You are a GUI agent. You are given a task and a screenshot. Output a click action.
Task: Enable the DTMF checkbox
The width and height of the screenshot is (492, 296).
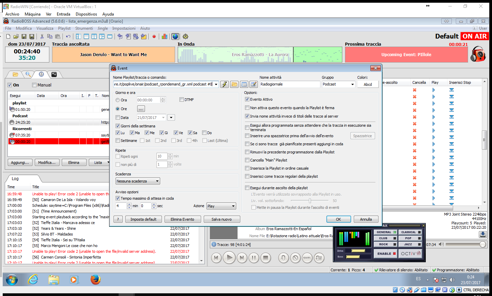181,100
